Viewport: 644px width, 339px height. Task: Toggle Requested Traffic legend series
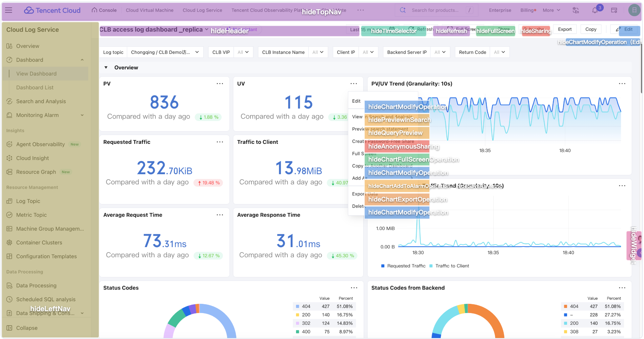pos(403,266)
